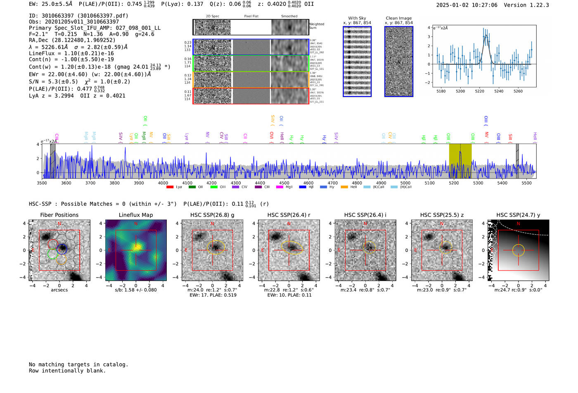This screenshot has height=393, width=578.
Task: Click the 'Row intentionally blank.' text
Action: click(x=67, y=371)
